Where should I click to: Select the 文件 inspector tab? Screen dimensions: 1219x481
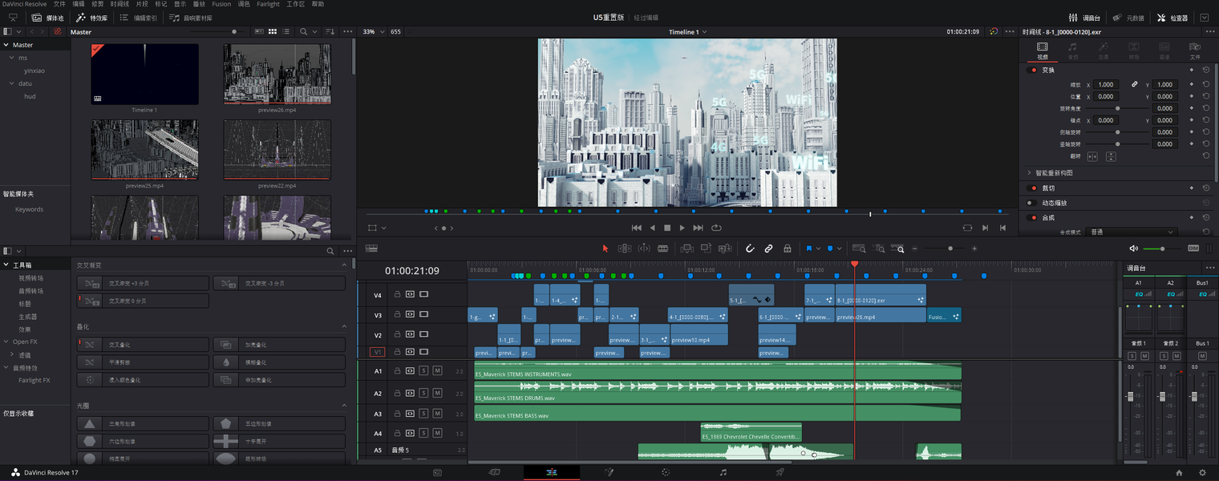(1195, 51)
